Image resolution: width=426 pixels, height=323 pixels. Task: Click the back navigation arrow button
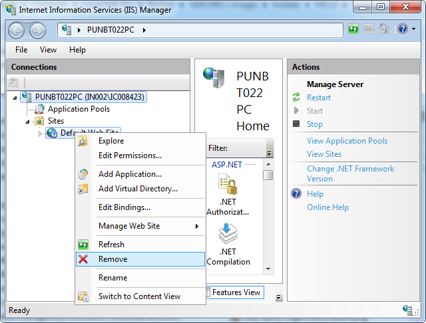(x=17, y=30)
